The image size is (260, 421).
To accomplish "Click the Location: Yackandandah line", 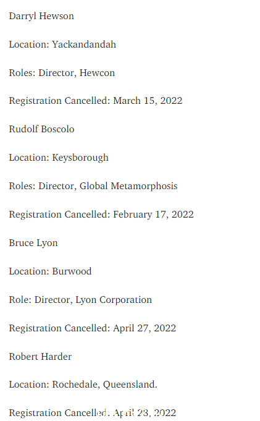I will point(62,45).
